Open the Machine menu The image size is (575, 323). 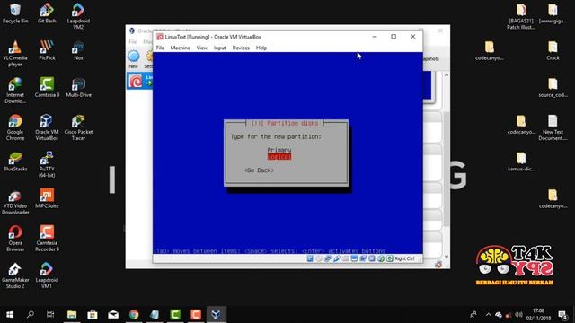click(180, 48)
